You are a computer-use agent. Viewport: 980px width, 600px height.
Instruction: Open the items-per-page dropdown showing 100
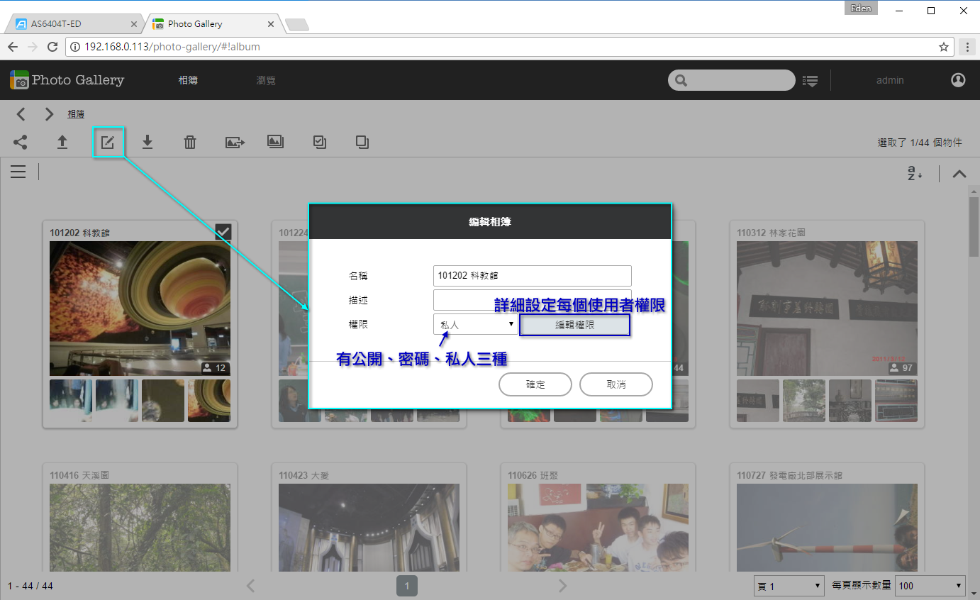(x=931, y=586)
